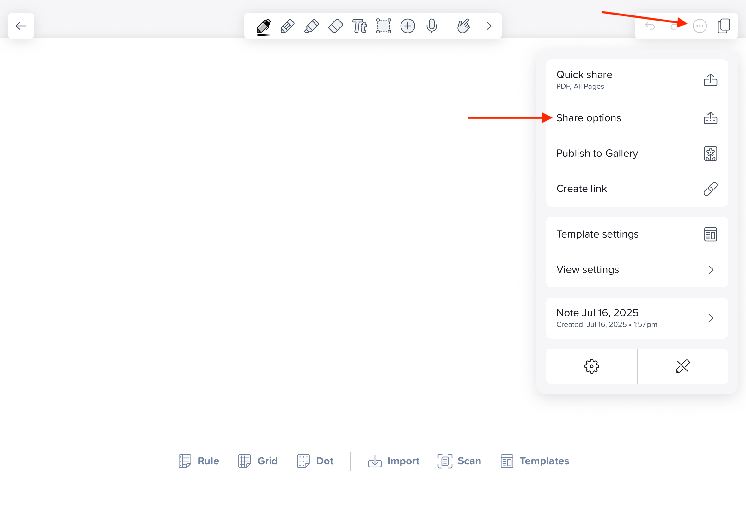Expand Note Jul 16, 2025 details

point(637,318)
